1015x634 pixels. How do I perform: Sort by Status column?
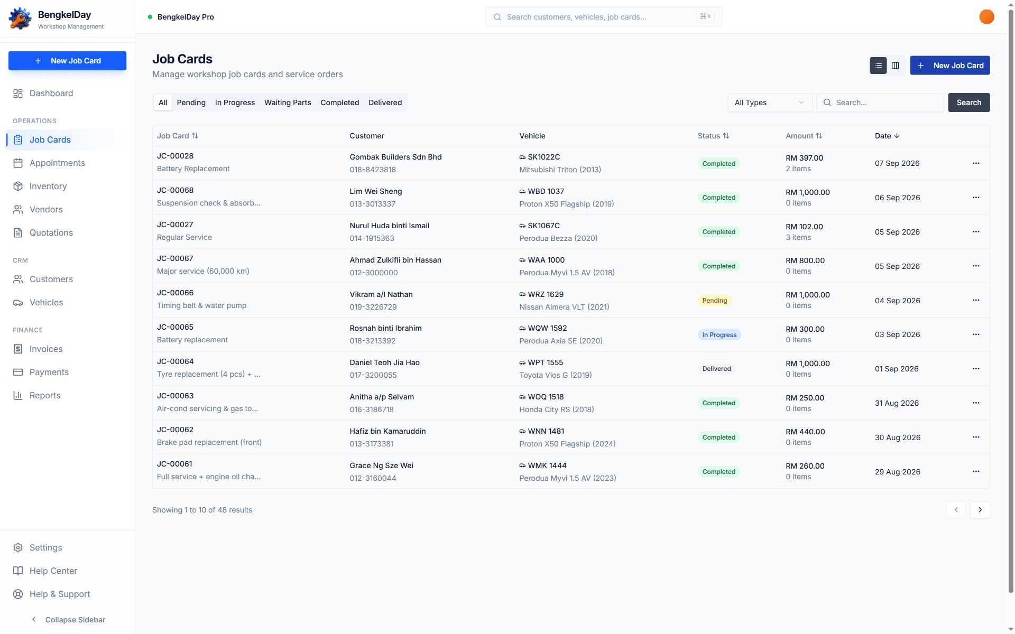click(713, 136)
